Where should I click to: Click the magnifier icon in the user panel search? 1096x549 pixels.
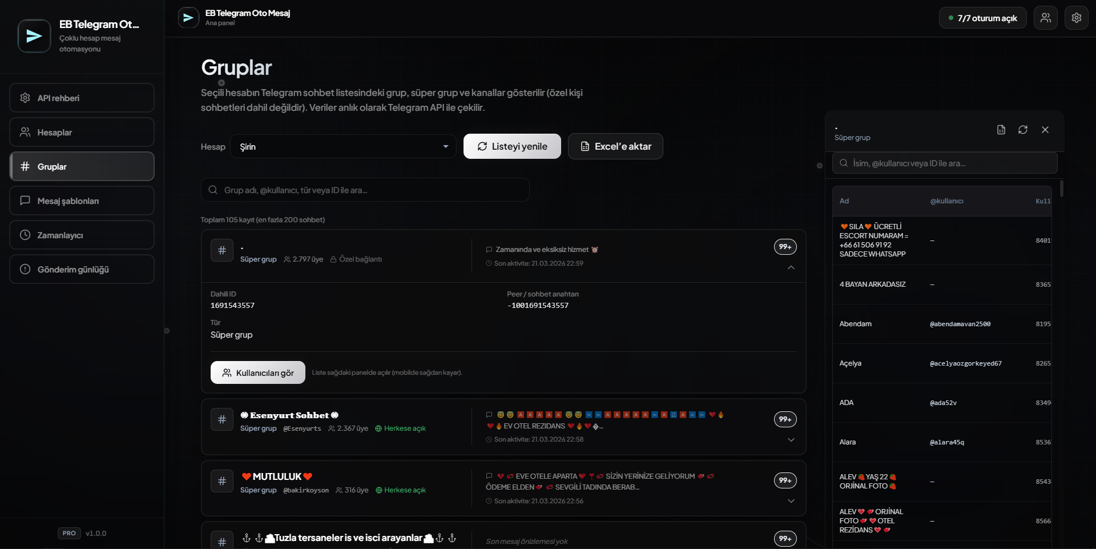[844, 163]
